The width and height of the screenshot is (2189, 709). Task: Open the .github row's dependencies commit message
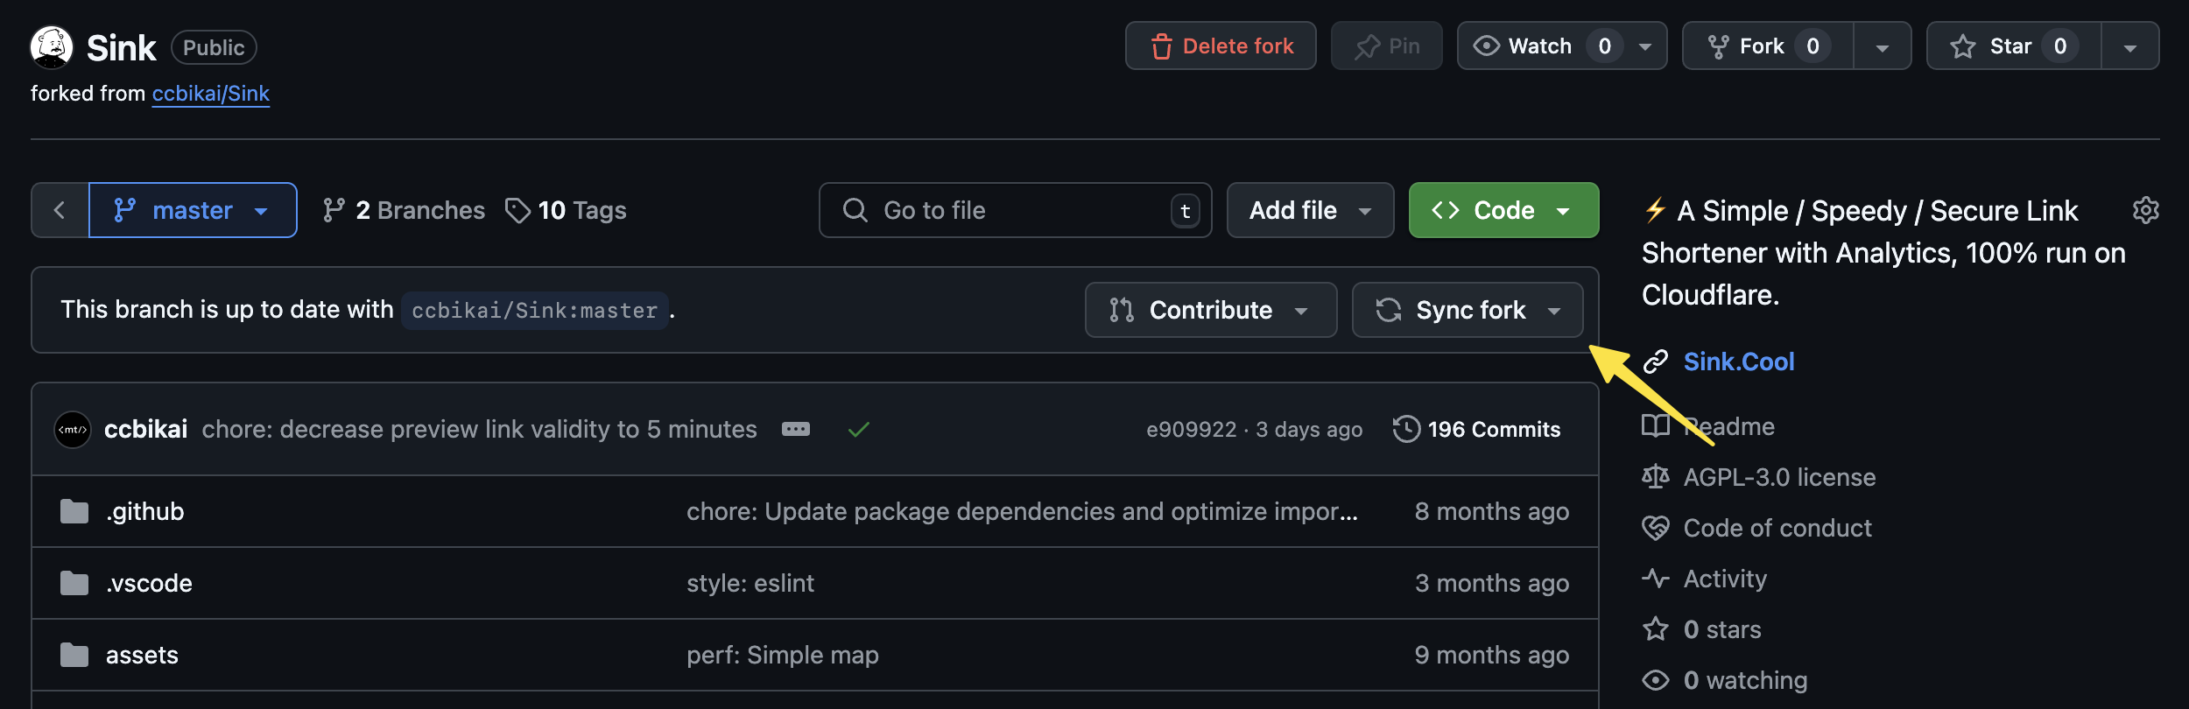coord(1022,511)
